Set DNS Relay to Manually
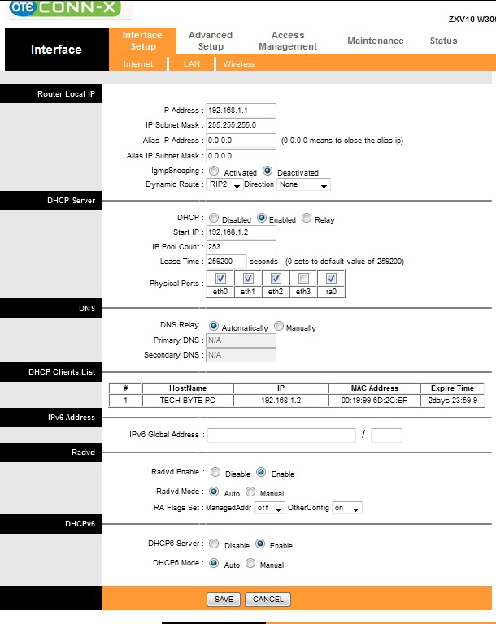 [x=279, y=326]
